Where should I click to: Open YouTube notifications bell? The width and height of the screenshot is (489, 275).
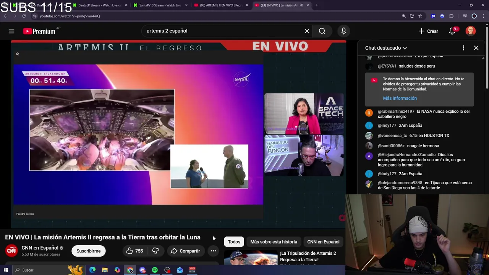pos(452,31)
